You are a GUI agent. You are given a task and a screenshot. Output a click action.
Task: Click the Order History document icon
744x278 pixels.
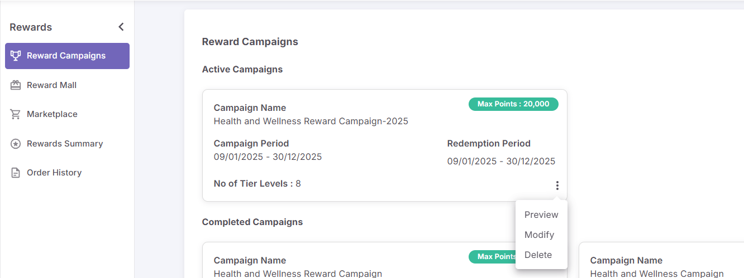[x=16, y=173]
